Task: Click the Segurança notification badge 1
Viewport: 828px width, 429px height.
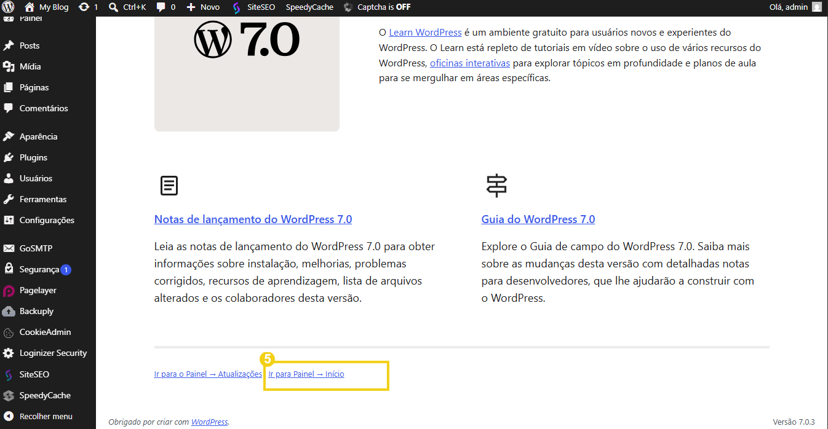Action: [66, 269]
